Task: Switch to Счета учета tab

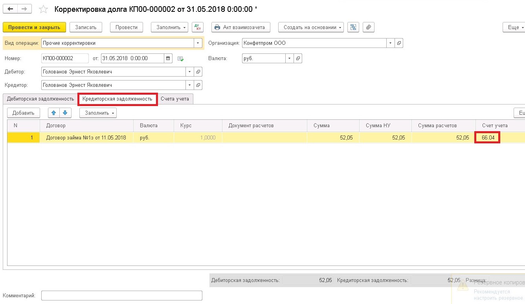Action: 175,99
